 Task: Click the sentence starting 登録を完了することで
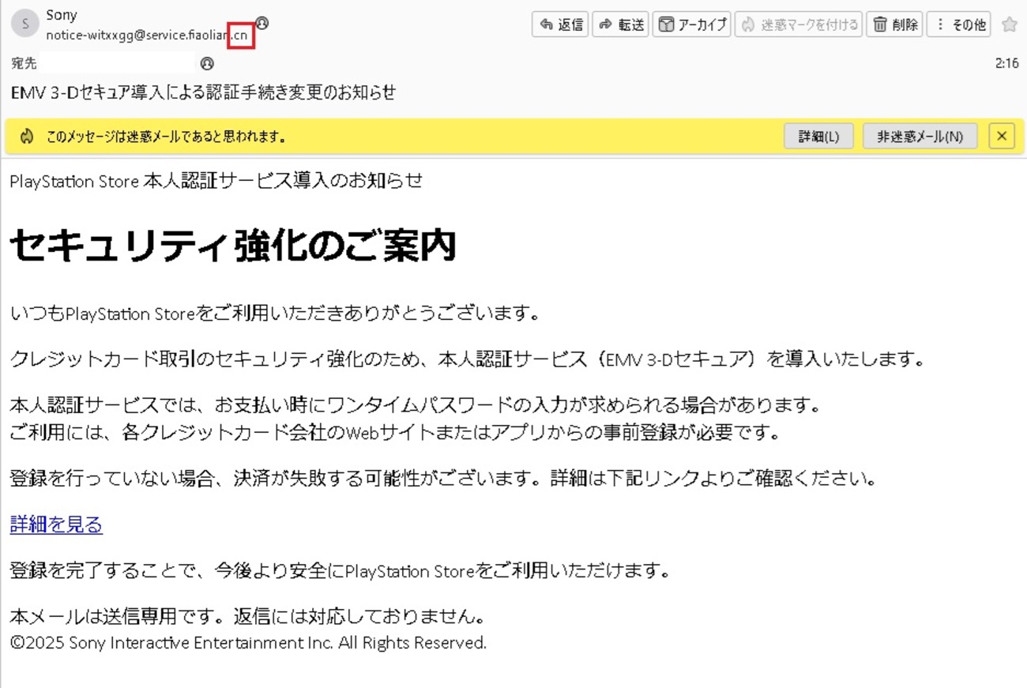click(340, 570)
